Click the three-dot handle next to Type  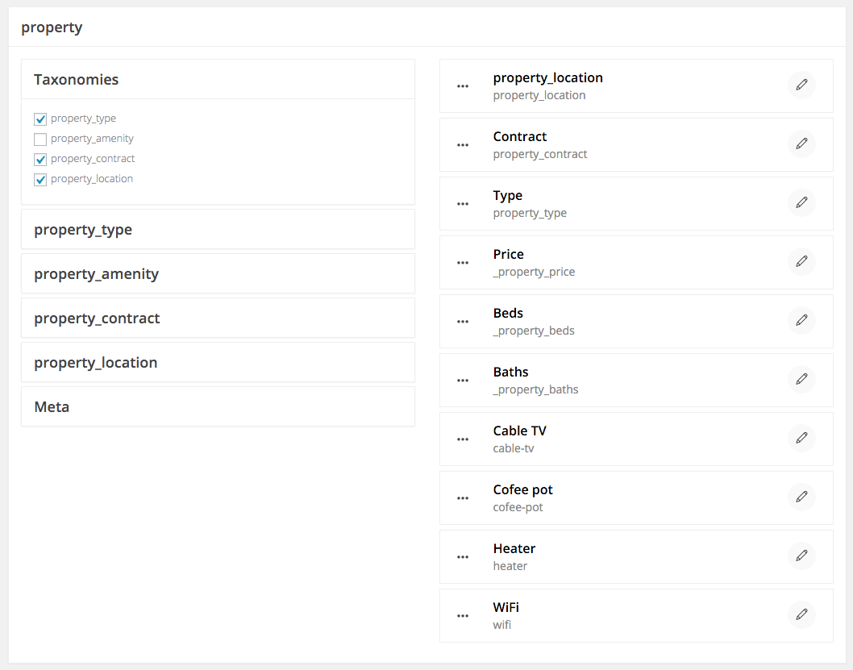tap(463, 204)
